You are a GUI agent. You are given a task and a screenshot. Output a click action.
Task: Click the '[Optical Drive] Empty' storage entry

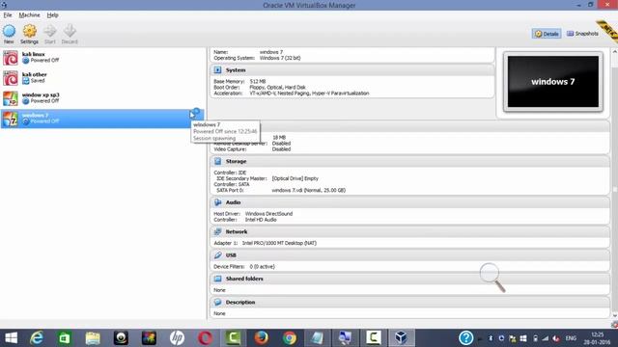[x=295, y=178]
